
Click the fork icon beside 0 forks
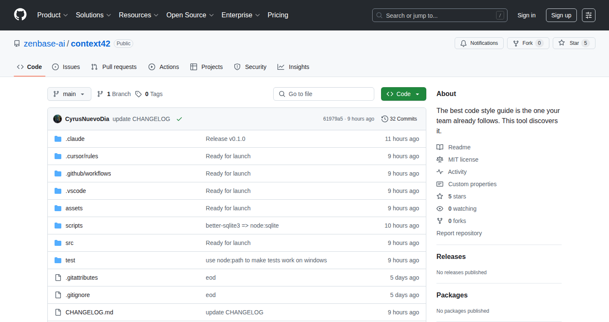tap(440, 221)
